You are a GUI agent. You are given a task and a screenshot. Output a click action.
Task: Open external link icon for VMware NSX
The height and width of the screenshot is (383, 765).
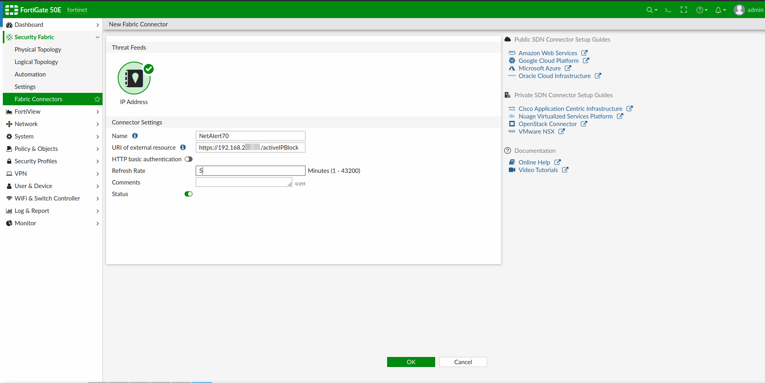562,131
